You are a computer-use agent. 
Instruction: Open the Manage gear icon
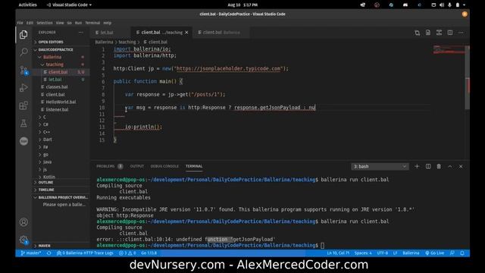click(23, 240)
